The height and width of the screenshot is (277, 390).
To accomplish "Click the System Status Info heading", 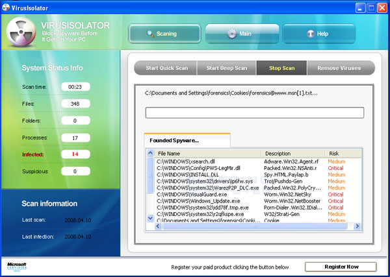I will 52,68.
